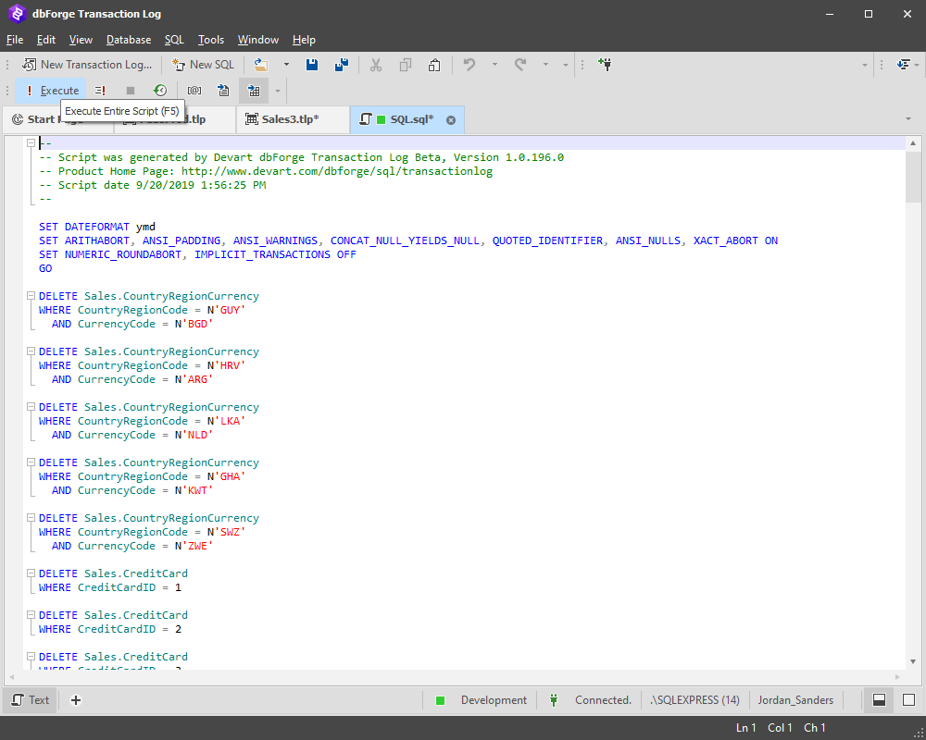Open the toolbar options arrow after Redo
This screenshot has width=926, height=740.
[565, 65]
